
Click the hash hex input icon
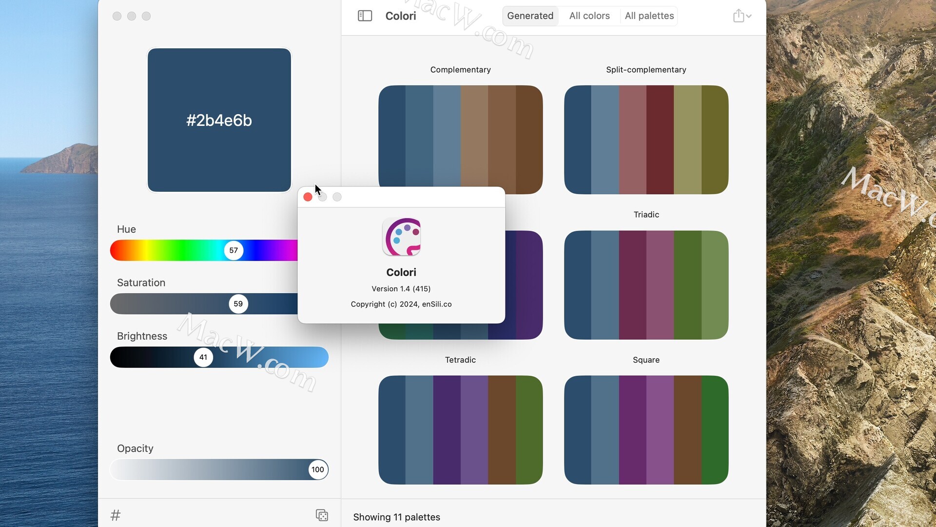pyautogui.click(x=116, y=515)
